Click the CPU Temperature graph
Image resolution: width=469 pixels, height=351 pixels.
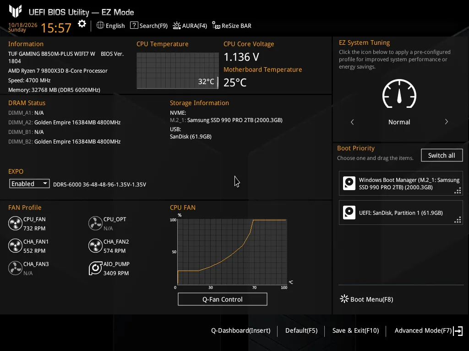click(178, 70)
